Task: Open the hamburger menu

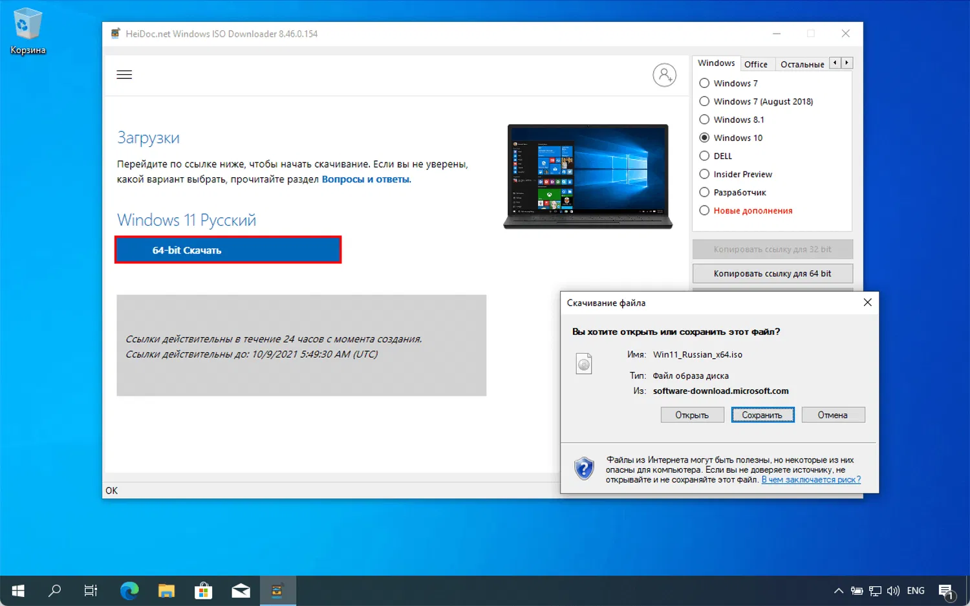Action: (x=124, y=74)
